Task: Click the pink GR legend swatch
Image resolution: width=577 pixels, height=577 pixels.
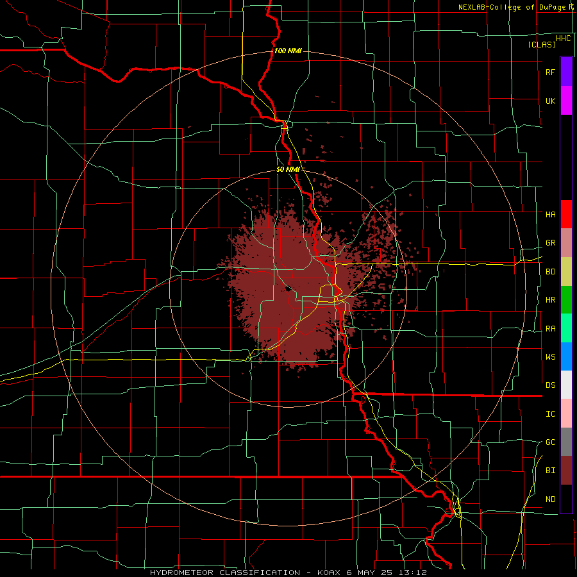Action: click(x=566, y=243)
